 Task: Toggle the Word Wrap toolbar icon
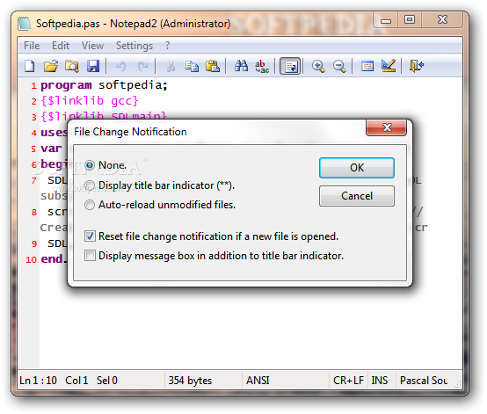pyautogui.click(x=290, y=66)
